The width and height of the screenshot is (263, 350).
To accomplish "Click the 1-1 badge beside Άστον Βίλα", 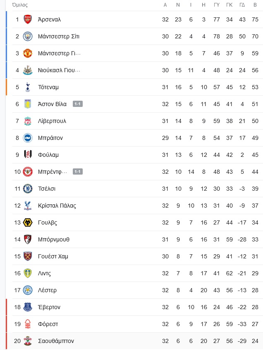I will pyautogui.click(x=78, y=104).
